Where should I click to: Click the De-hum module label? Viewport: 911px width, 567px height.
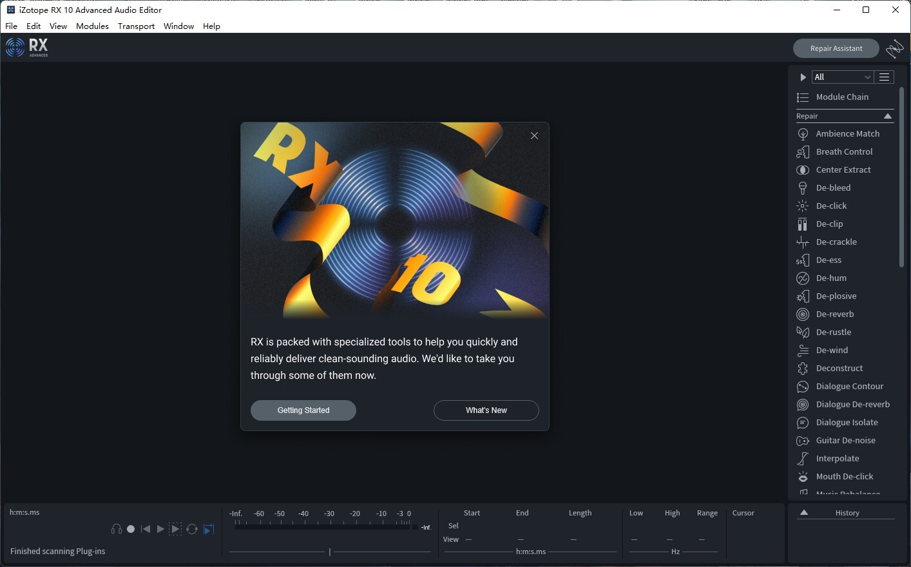[x=831, y=278]
